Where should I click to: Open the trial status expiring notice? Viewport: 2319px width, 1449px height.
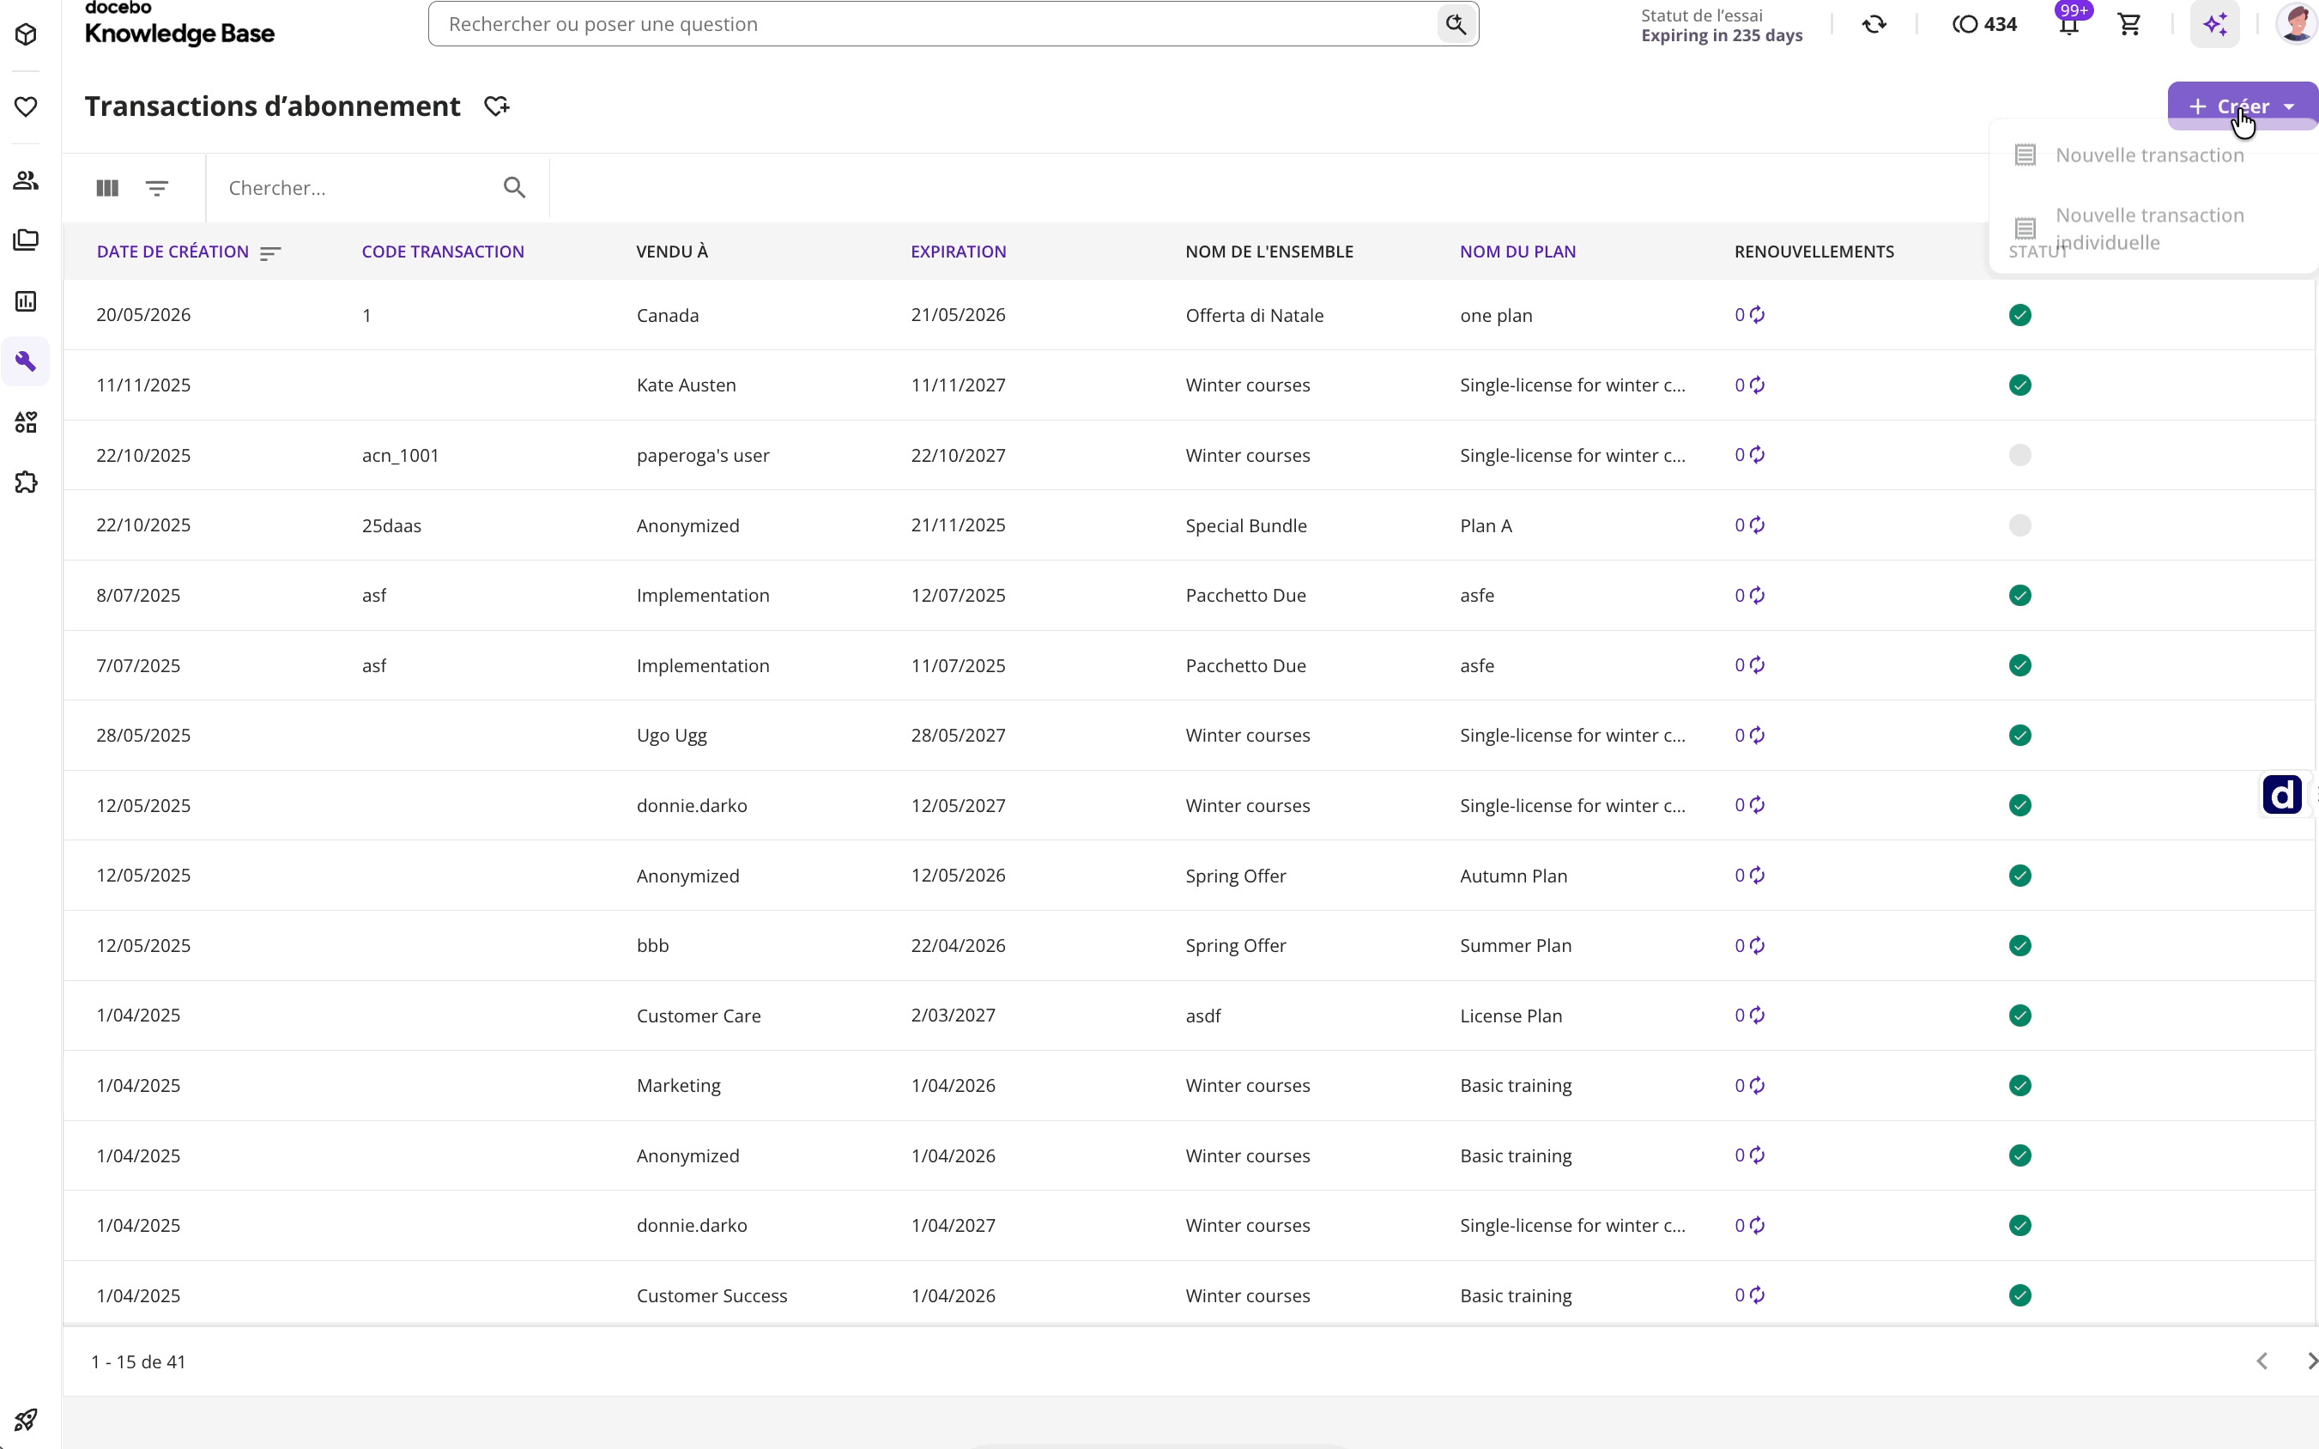click(1722, 25)
